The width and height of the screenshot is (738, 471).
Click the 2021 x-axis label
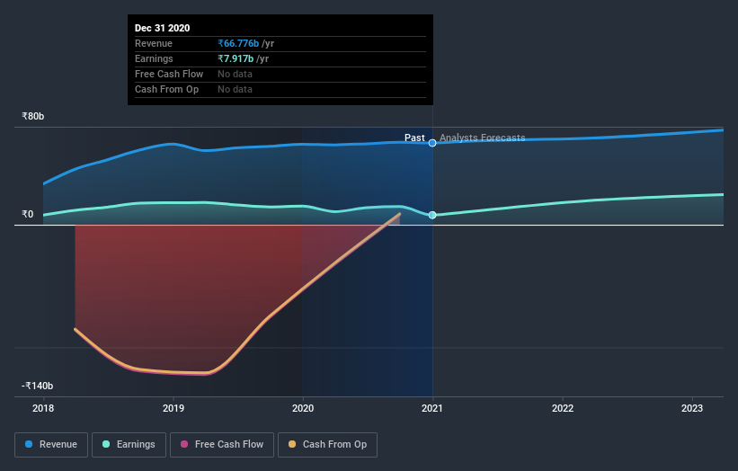point(432,408)
